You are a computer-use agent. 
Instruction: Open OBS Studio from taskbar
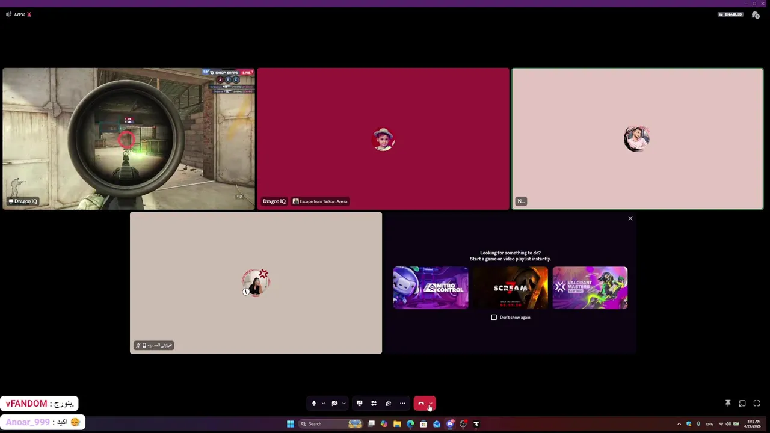[x=463, y=424]
